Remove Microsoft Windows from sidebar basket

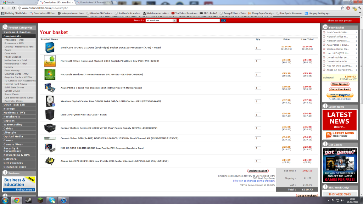(x=324, y=41)
